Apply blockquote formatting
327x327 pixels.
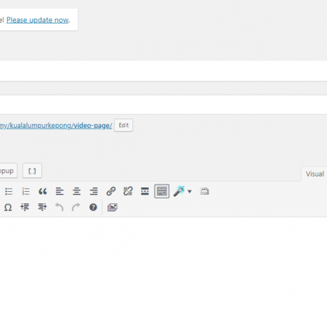(43, 191)
